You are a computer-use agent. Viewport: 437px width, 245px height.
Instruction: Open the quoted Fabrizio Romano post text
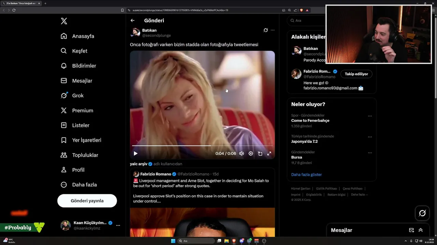tap(201, 191)
